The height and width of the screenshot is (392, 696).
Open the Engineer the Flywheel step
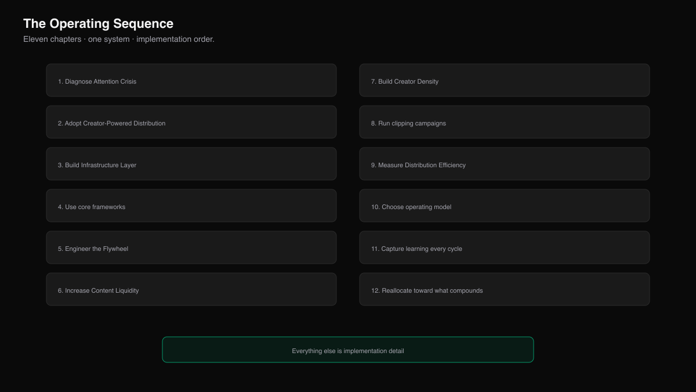click(191, 247)
